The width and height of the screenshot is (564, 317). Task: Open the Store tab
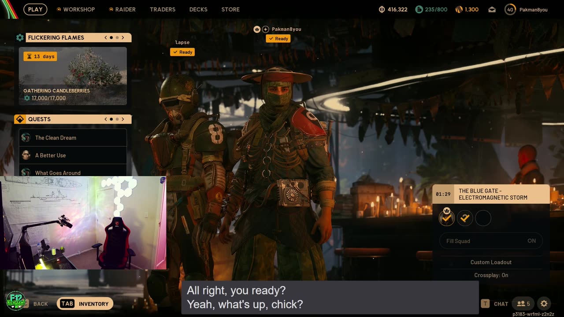coord(230,9)
